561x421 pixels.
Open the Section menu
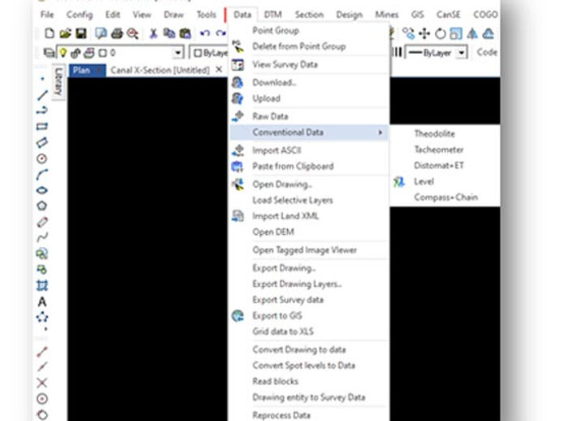pyautogui.click(x=309, y=15)
